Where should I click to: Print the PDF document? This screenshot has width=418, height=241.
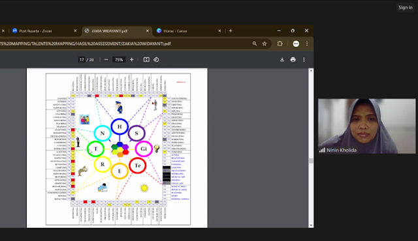[x=293, y=59]
